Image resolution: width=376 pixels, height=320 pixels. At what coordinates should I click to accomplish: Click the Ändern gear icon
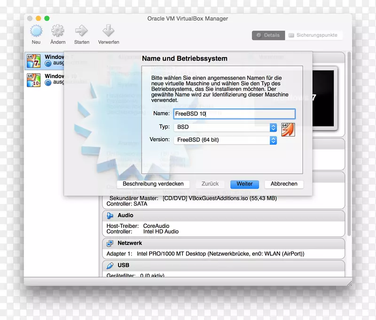(x=58, y=31)
